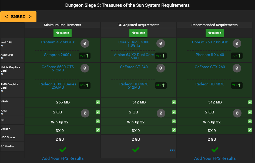Click the magnifier icon under AMD CPU
The width and height of the screenshot is (255, 163).
click(2, 58)
